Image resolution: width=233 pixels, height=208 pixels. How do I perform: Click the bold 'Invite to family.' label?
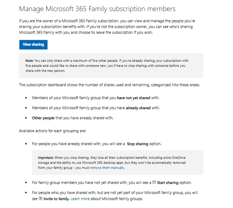[x=56, y=199]
